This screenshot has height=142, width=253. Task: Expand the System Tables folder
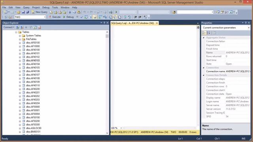coord(20,36)
